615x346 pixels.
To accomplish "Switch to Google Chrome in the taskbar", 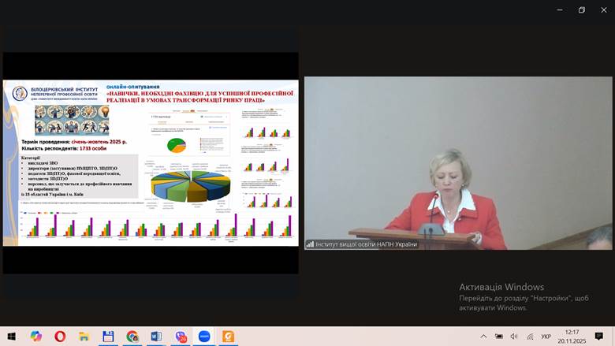I will [x=132, y=337].
